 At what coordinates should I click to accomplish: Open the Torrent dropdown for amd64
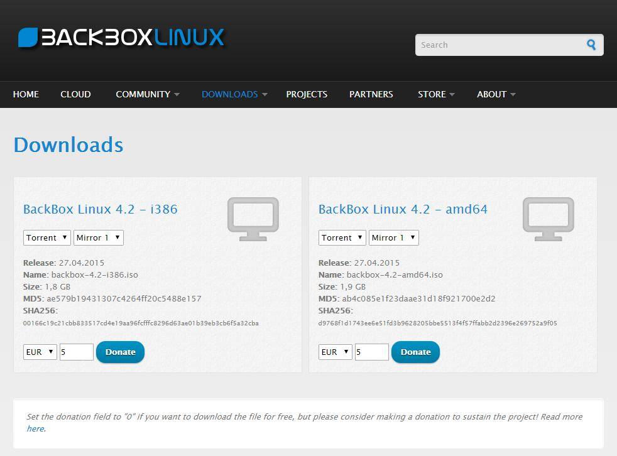pos(342,237)
